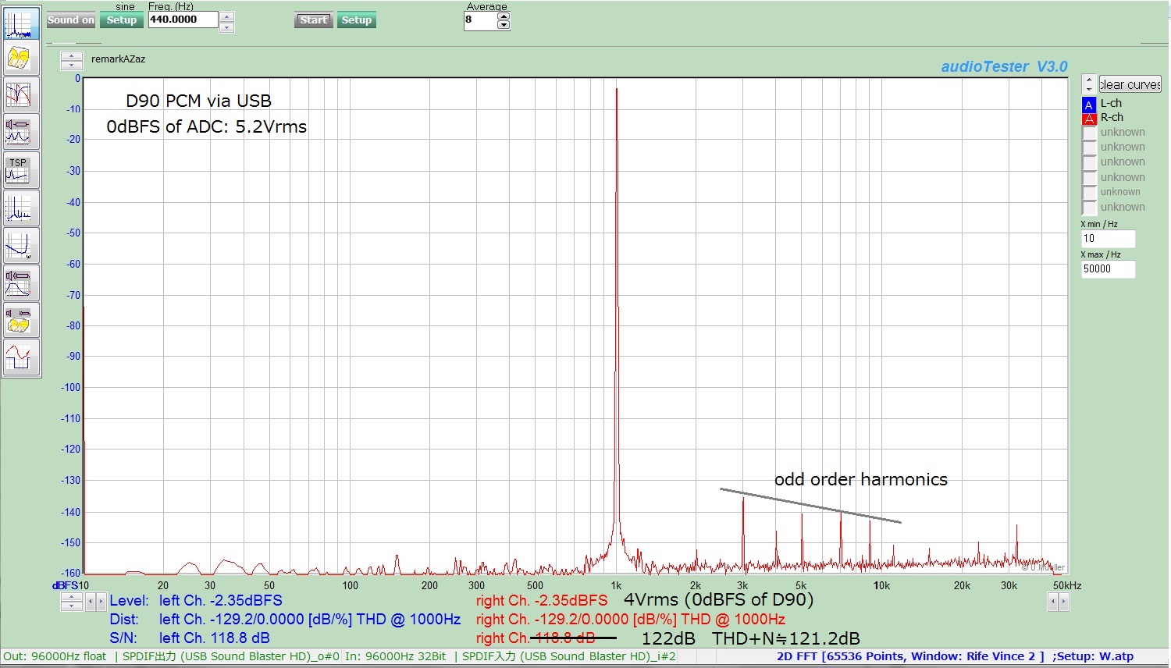The width and height of the screenshot is (1171, 668).
Task: Check the unknown box directly below R-ch
Action: click(x=1089, y=133)
